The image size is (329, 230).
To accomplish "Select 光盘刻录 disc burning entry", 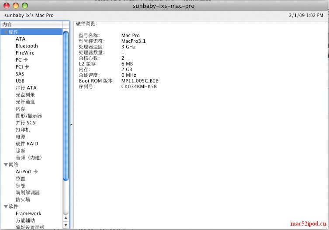I will click(x=25, y=95).
